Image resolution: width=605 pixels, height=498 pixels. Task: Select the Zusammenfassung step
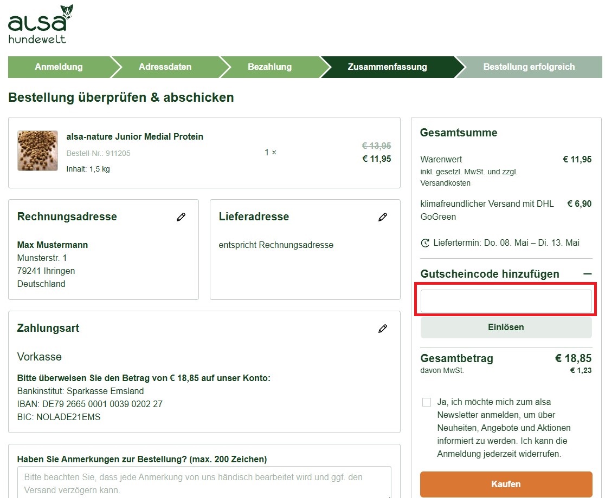388,67
